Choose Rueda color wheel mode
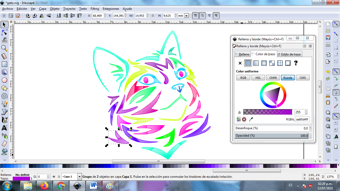 (288, 78)
